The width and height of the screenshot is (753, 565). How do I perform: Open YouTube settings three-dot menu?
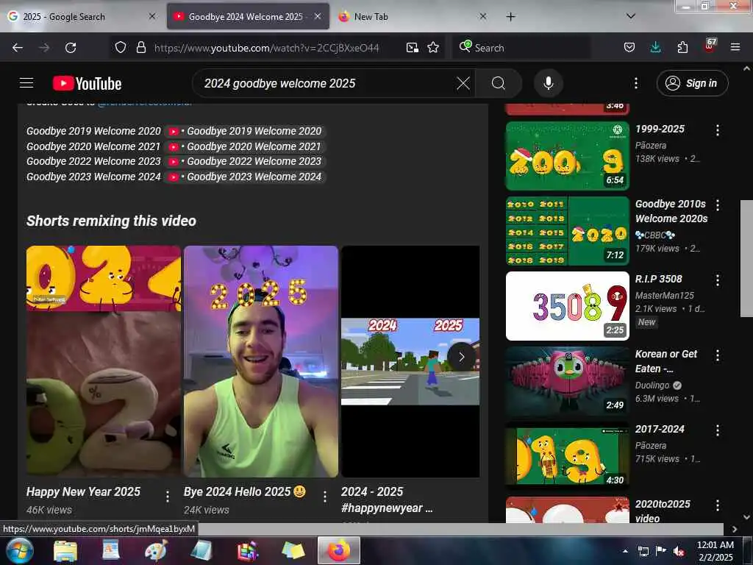click(x=636, y=84)
